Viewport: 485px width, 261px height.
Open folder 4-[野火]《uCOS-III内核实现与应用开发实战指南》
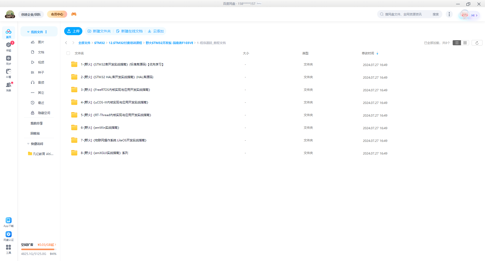tap(115, 102)
